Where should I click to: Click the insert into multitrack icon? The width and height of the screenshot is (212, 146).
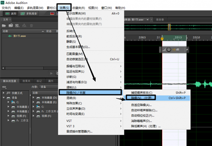click(x=24, y=25)
